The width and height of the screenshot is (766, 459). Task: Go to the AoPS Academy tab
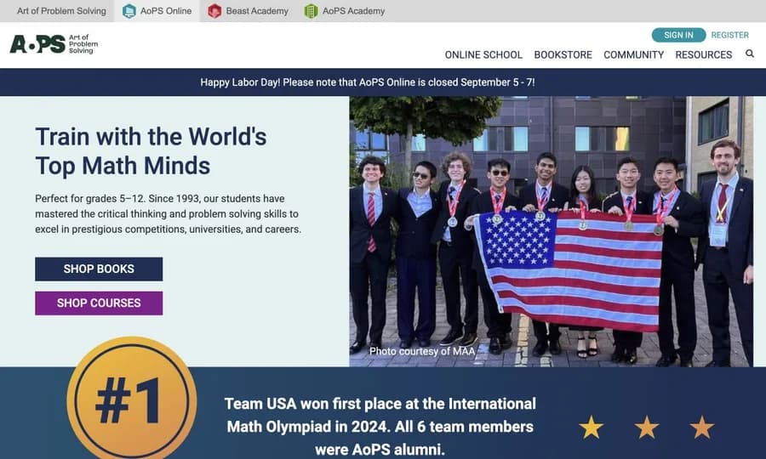point(345,11)
